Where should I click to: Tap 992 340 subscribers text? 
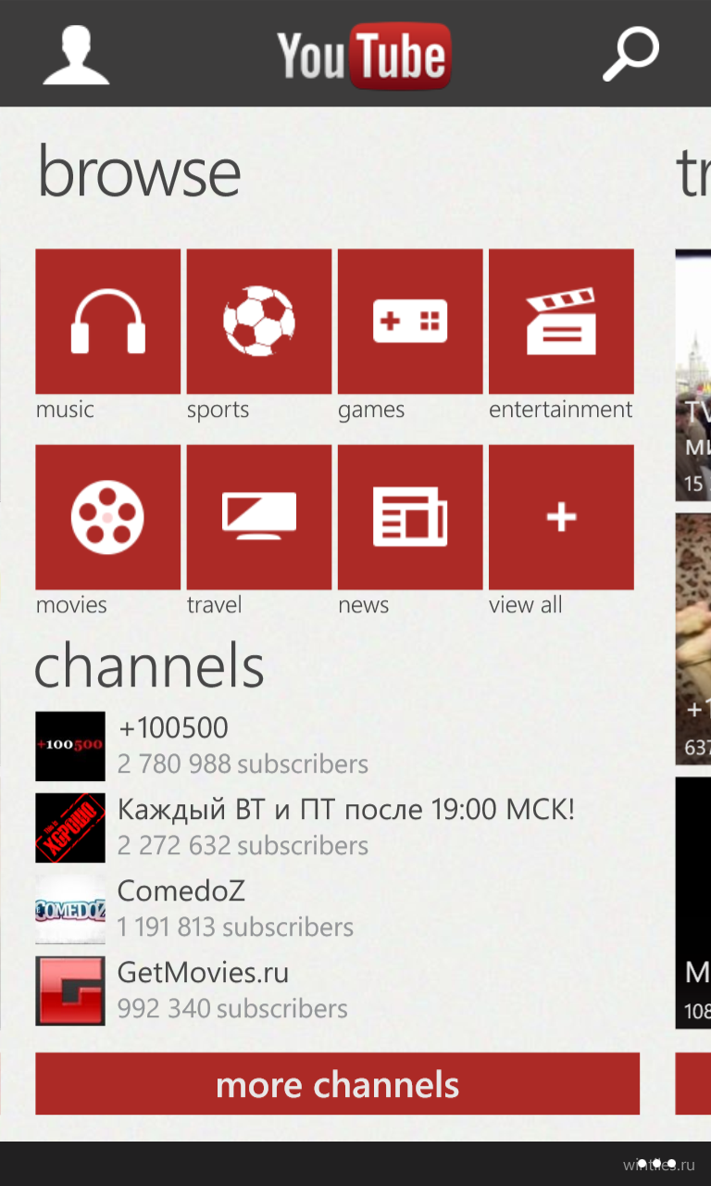click(232, 1009)
